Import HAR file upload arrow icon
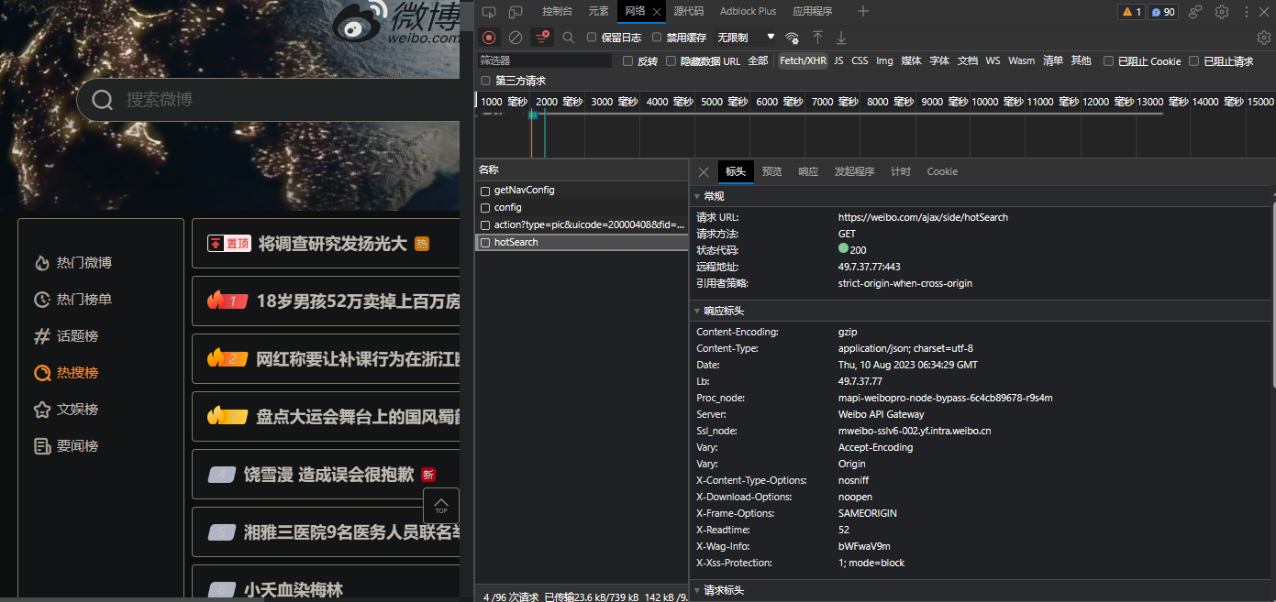The width and height of the screenshot is (1276, 602). point(817,38)
